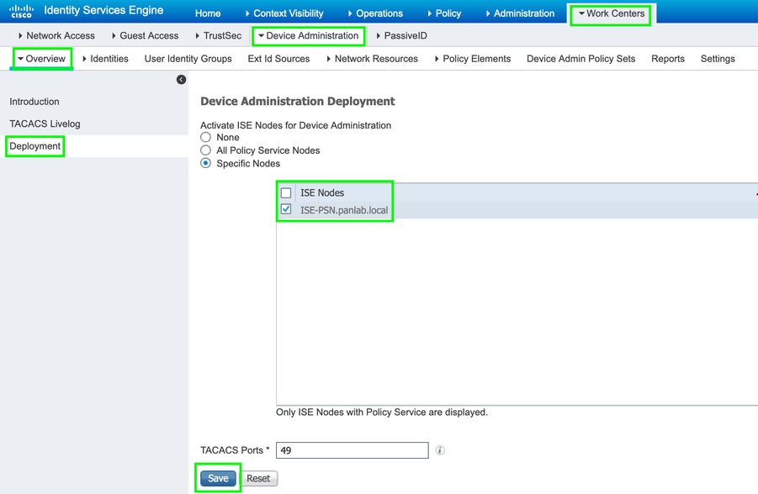Screen dimensions: 758x494
Task: Click the Reset button
Action: pos(258,478)
